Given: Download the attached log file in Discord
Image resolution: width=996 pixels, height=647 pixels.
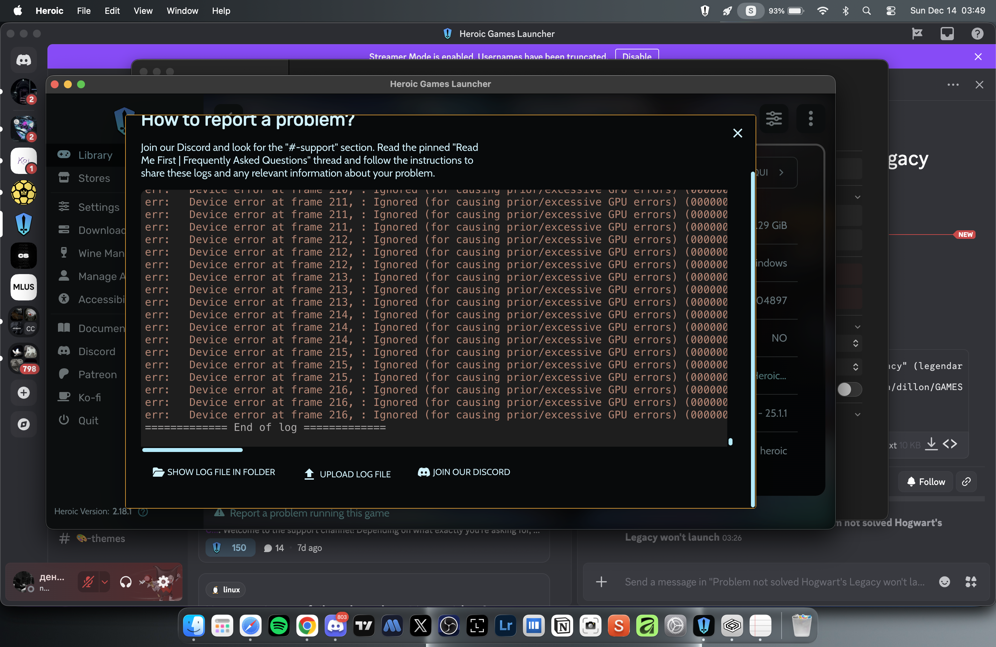Looking at the screenshot, I should point(931,444).
